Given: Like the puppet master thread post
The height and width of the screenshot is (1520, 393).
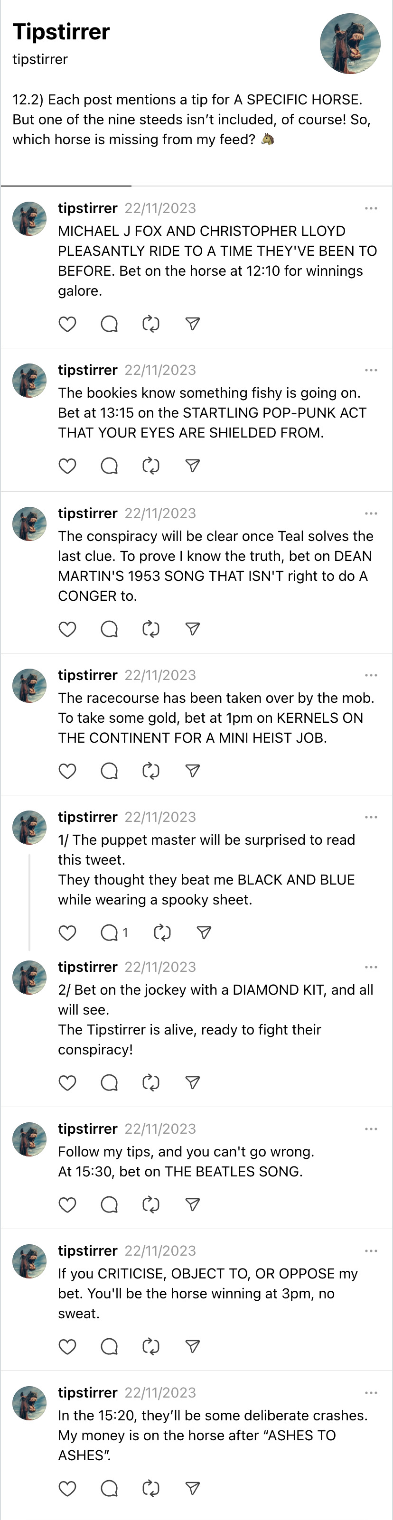Looking at the screenshot, I should tap(67, 933).
